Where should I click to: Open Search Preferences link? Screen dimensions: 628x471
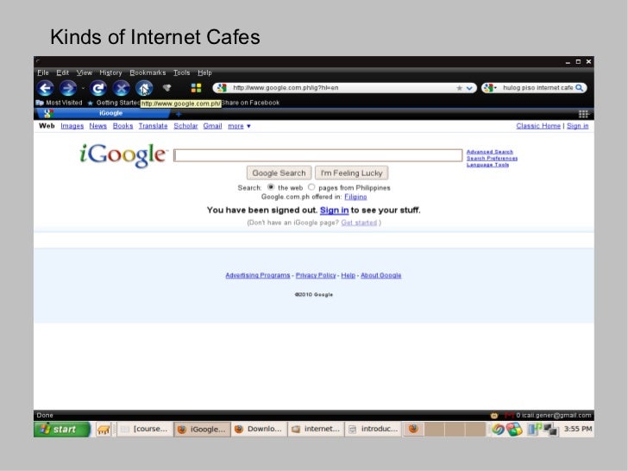click(x=492, y=158)
